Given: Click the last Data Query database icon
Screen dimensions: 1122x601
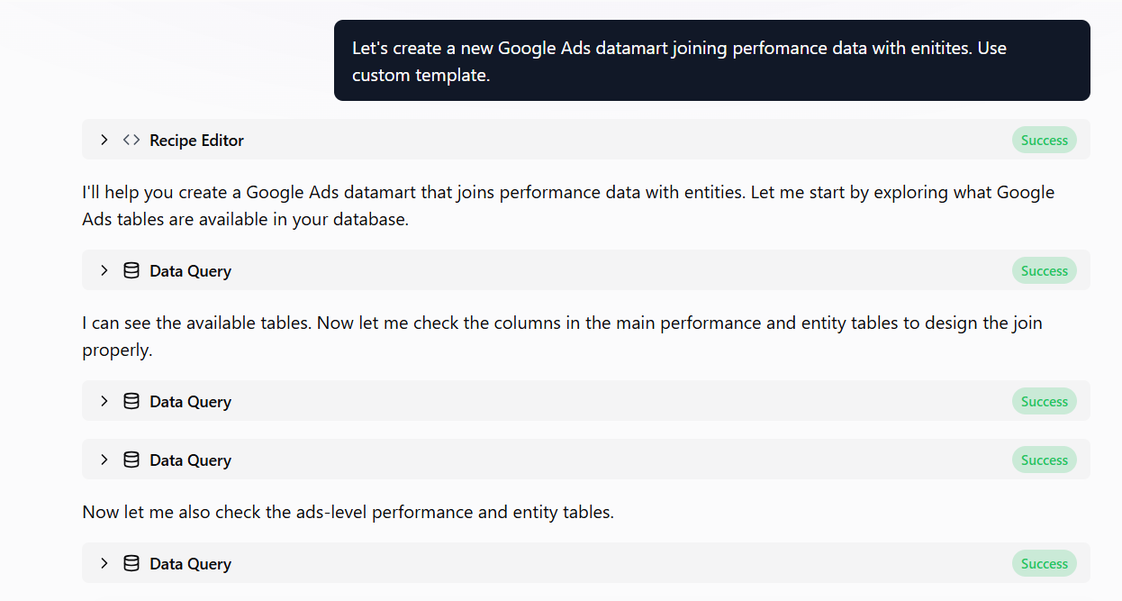Looking at the screenshot, I should [x=131, y=563].
